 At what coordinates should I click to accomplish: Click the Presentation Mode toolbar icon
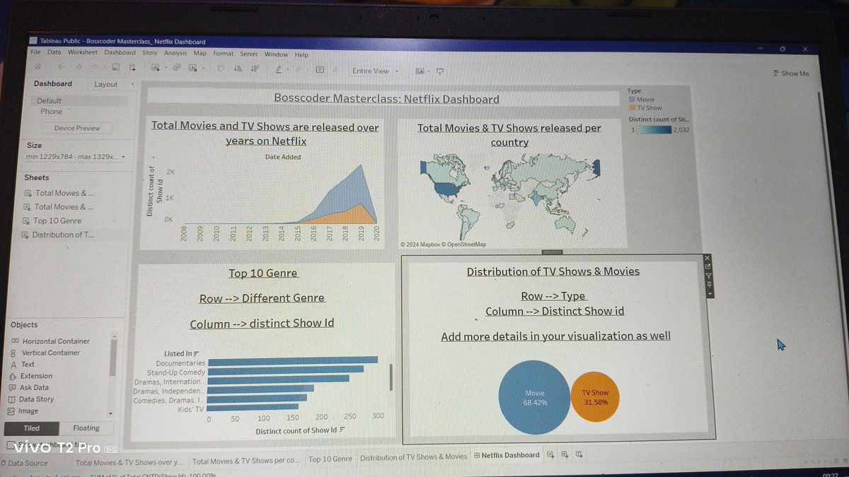[x=439, y=71]
